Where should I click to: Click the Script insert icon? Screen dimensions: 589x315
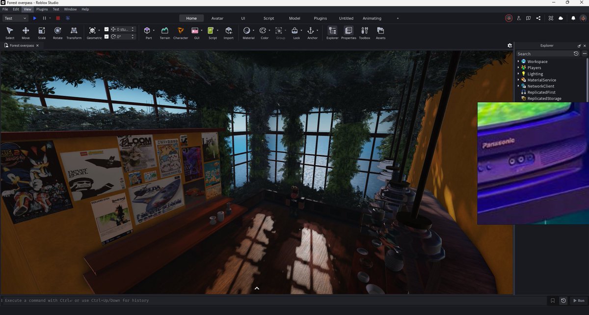pyautogui.click(x=211, y=30)
